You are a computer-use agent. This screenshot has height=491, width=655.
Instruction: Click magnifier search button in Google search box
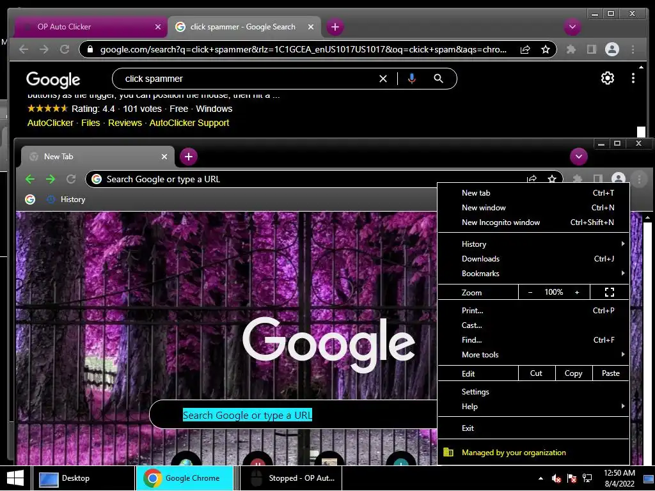[x=438, y=79]
